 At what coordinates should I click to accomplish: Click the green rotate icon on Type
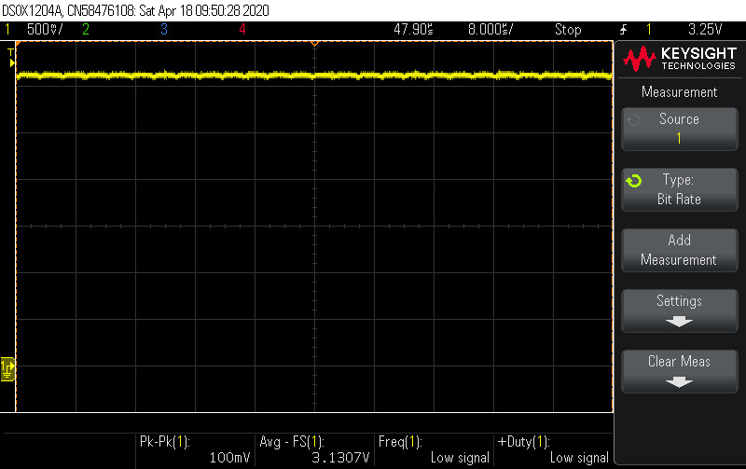click(x=634, y=181)
